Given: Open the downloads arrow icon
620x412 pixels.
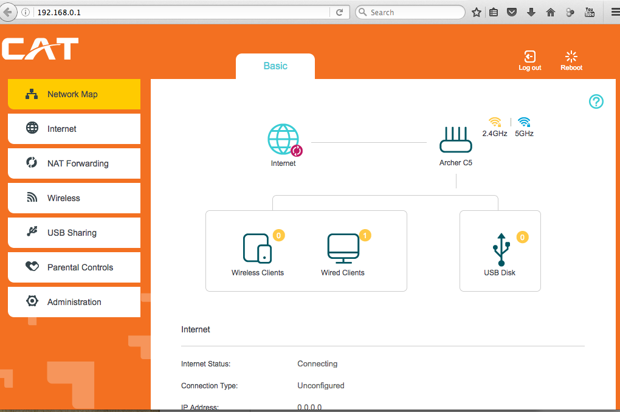Looking at the screenshot, I should point(531,12).
